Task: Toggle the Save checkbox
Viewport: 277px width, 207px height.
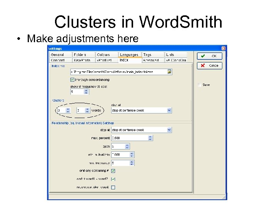Action: tap(199, 85)
